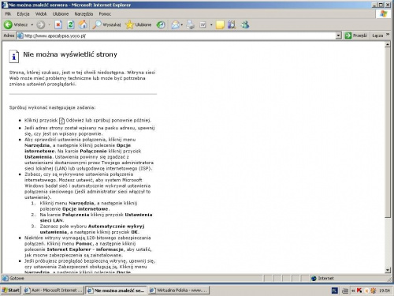Click the Łącza links toolbar label

[x=377, y=36]
